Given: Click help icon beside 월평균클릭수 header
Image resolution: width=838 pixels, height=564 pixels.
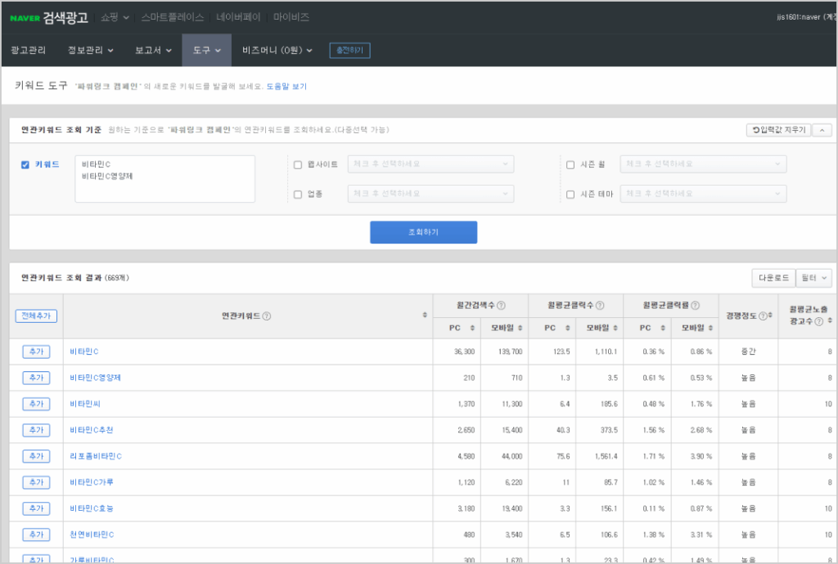Looking at the screenshot, I should pos(600,306).
